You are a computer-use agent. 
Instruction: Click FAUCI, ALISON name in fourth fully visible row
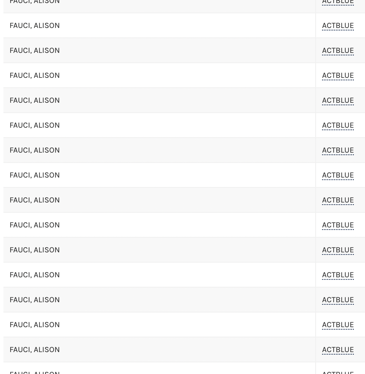[x=35, y=101]
